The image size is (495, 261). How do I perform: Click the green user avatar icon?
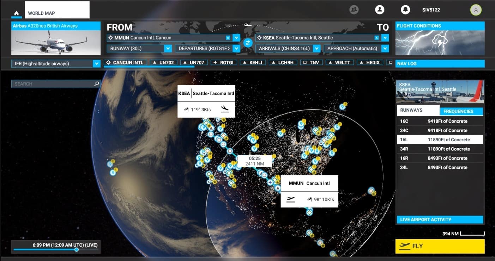pos(476,10)
